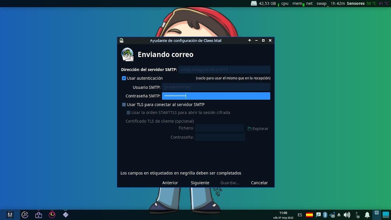Click the Sensores label in the top panel
This screenshot has height=220, width=391.
coord(355,3)
